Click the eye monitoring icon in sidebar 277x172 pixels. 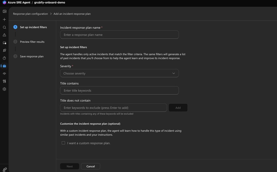point(4,74)
